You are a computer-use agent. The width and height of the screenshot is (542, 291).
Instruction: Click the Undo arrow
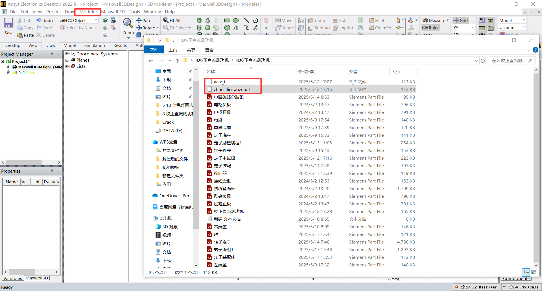click(38, 20)
